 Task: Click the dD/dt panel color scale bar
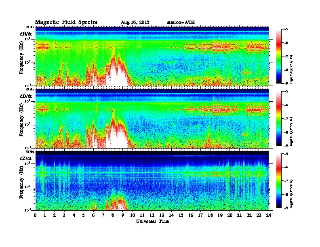[x=279, y=119]
